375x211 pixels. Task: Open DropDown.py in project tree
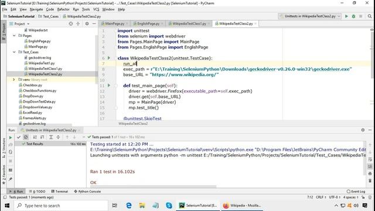tap(33, 96)
